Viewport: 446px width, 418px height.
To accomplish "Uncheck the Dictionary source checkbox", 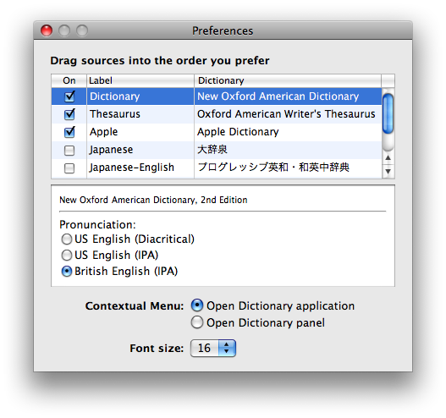I will tap(69, 96).
